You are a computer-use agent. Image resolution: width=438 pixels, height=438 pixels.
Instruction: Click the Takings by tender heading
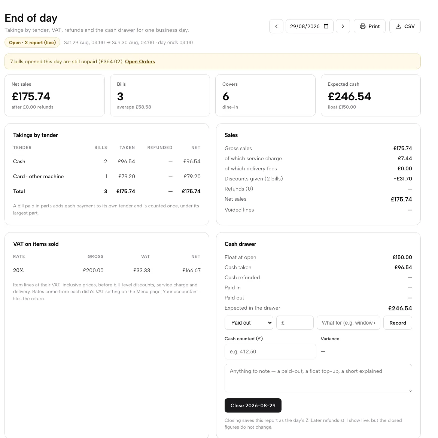click(x=36, y=135)
